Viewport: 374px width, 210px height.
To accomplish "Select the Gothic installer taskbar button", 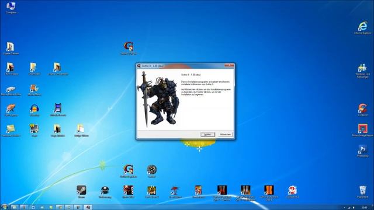I will point(88,207).
